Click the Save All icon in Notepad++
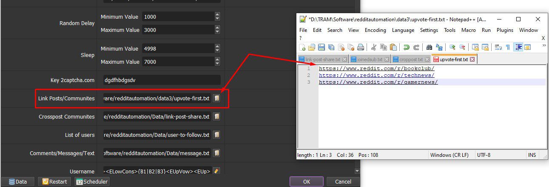Viewport: 549px width, 187px height. (331, 47)
